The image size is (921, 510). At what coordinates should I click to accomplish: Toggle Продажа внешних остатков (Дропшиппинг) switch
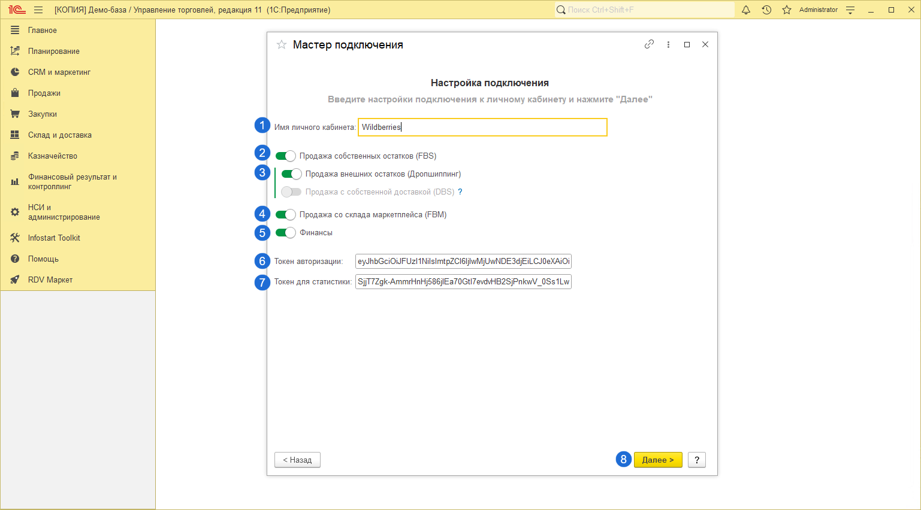tap(292, 174)
